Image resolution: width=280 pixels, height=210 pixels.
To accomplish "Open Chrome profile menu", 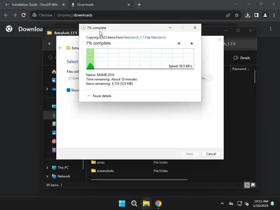I will point(265,15).
